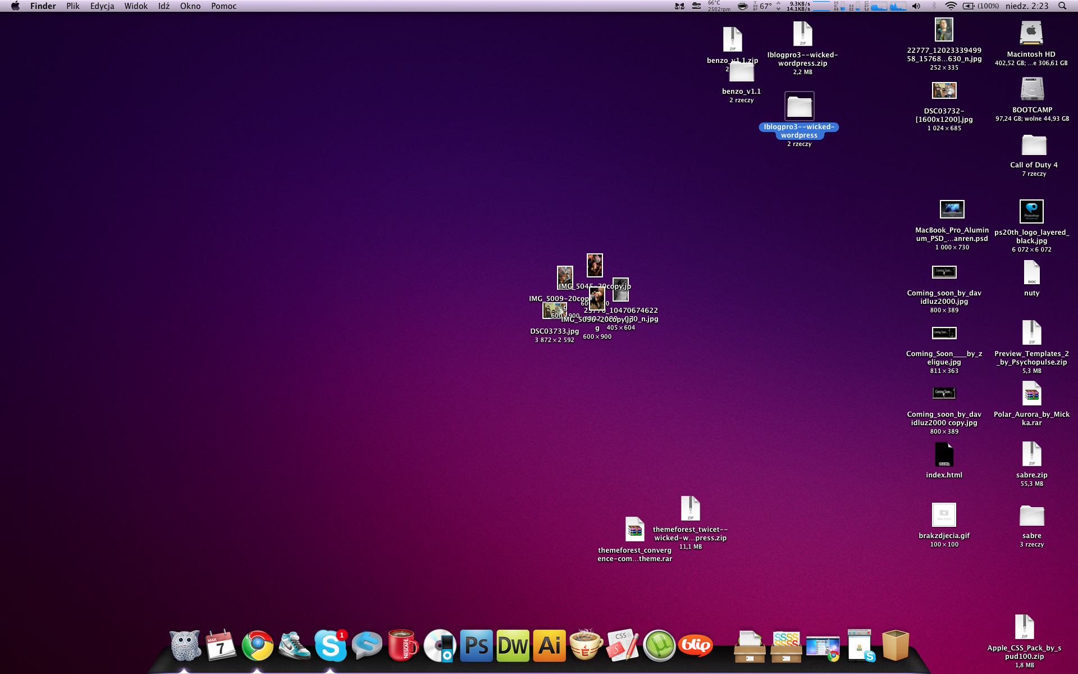Screen dimensions: 1078x674
Task: Select lblogpro3--wicked-wordpress.zip file
Action: point(802,34)
